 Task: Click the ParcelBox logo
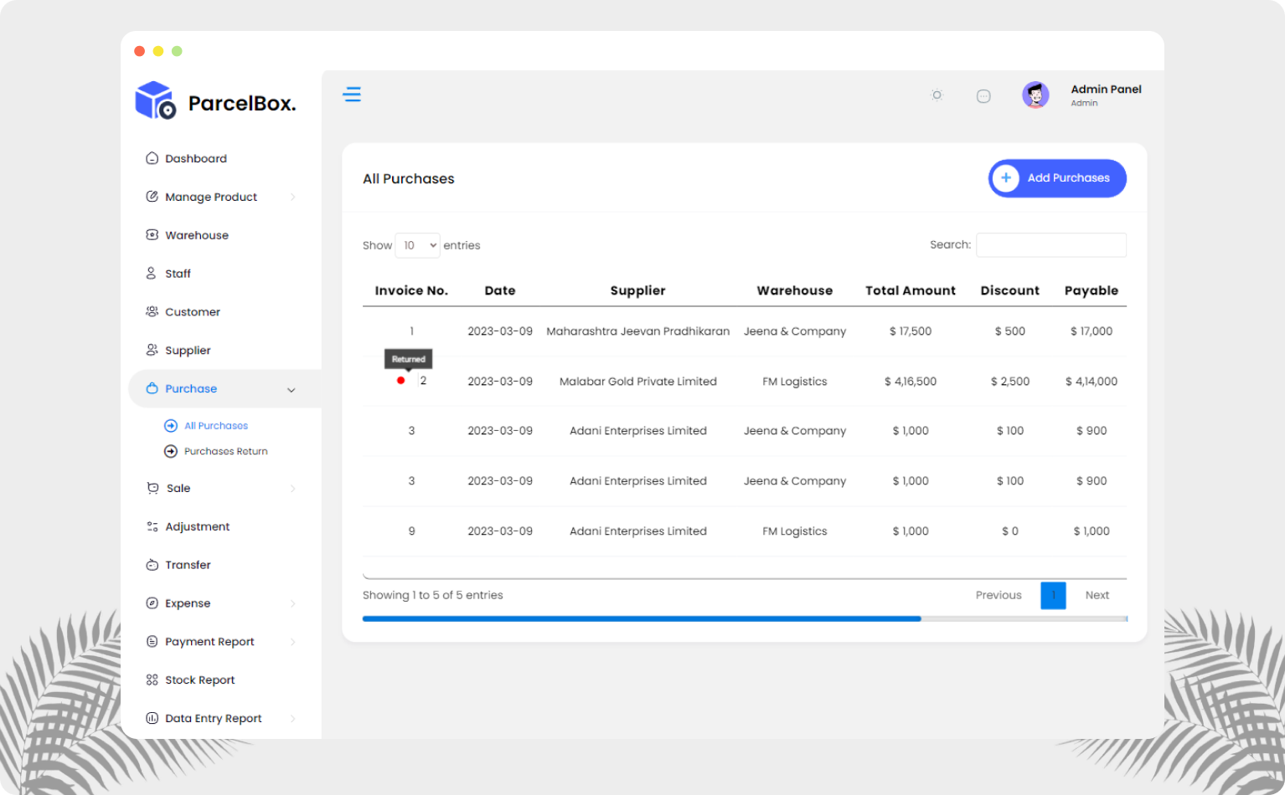[215, 100]
